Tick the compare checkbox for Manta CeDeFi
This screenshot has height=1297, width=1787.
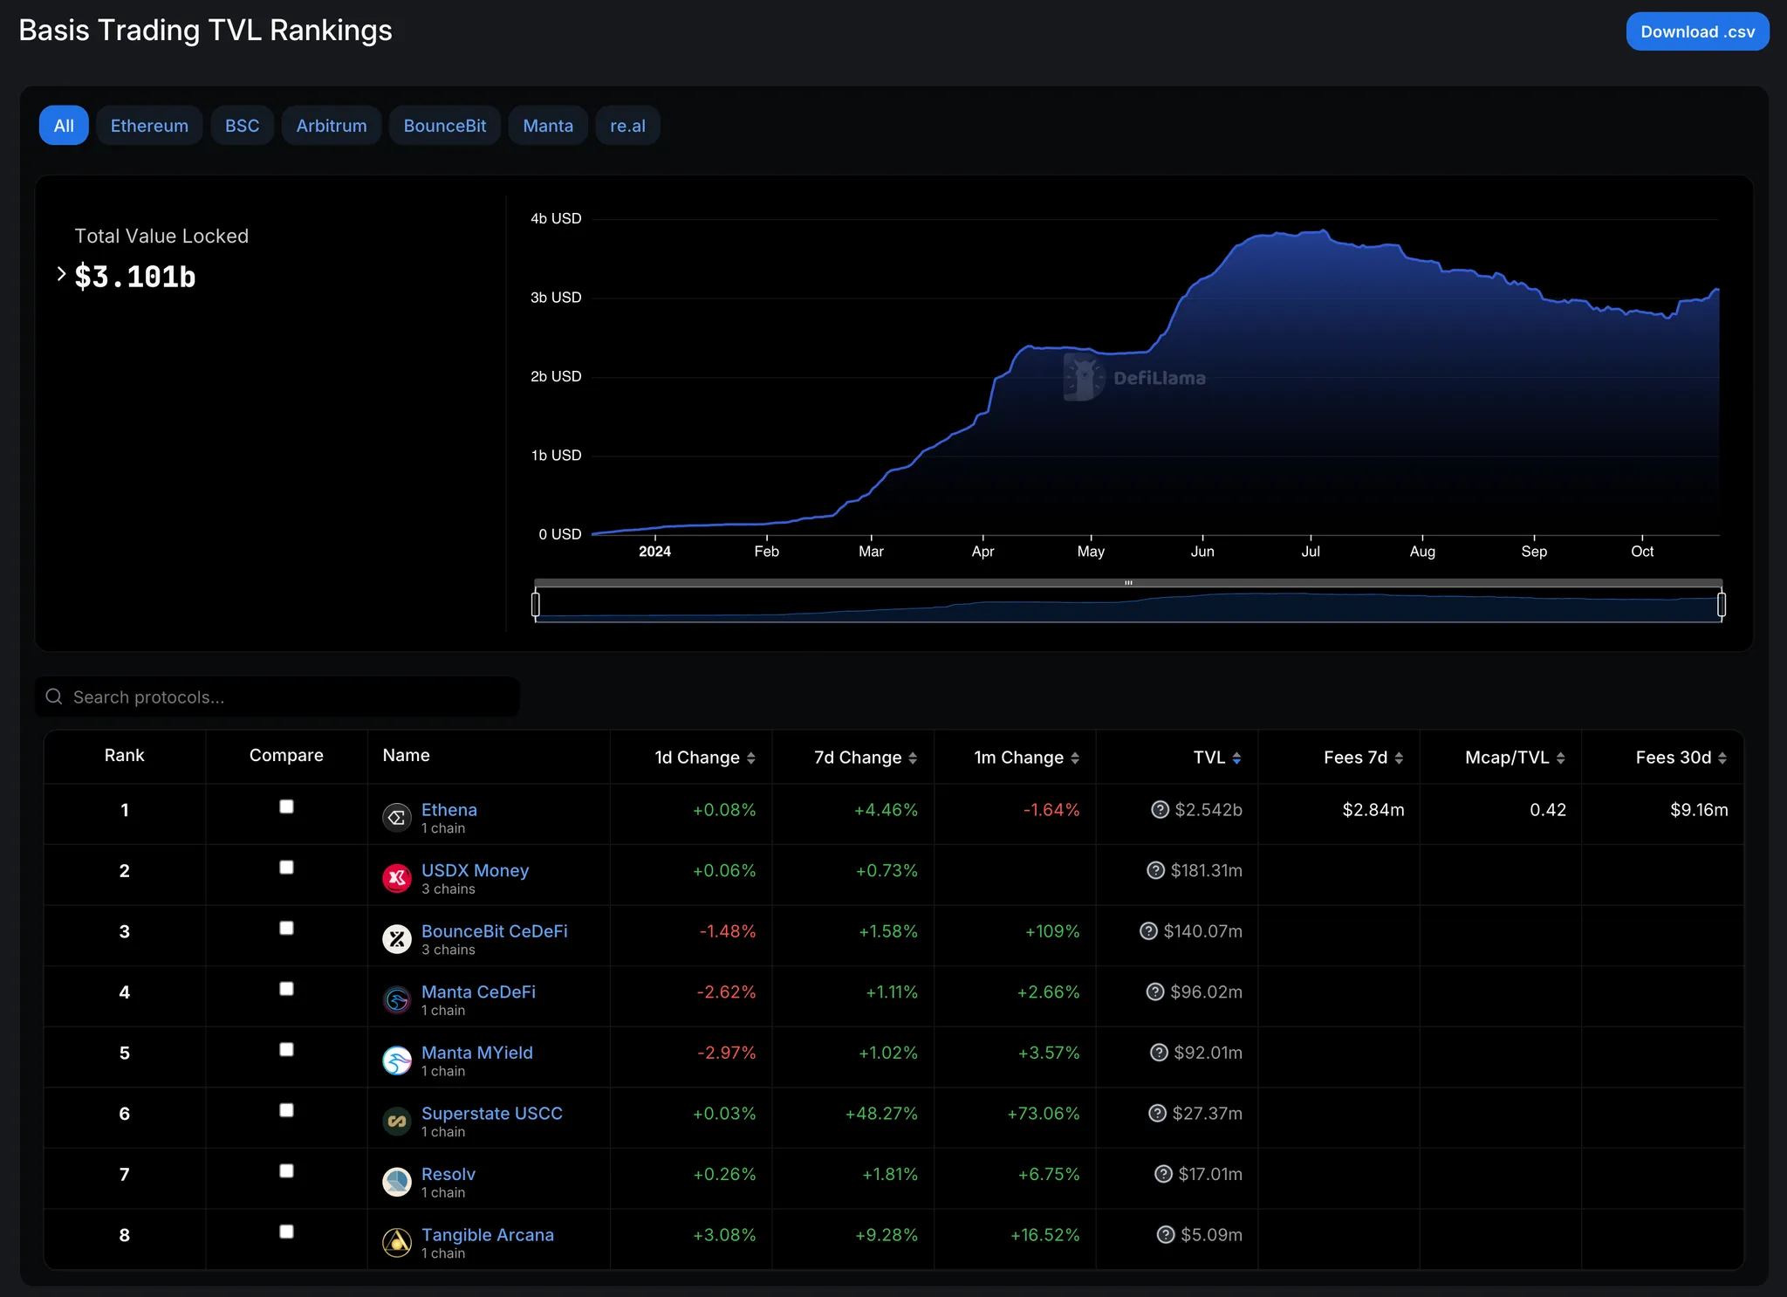(x=286, y=989)
